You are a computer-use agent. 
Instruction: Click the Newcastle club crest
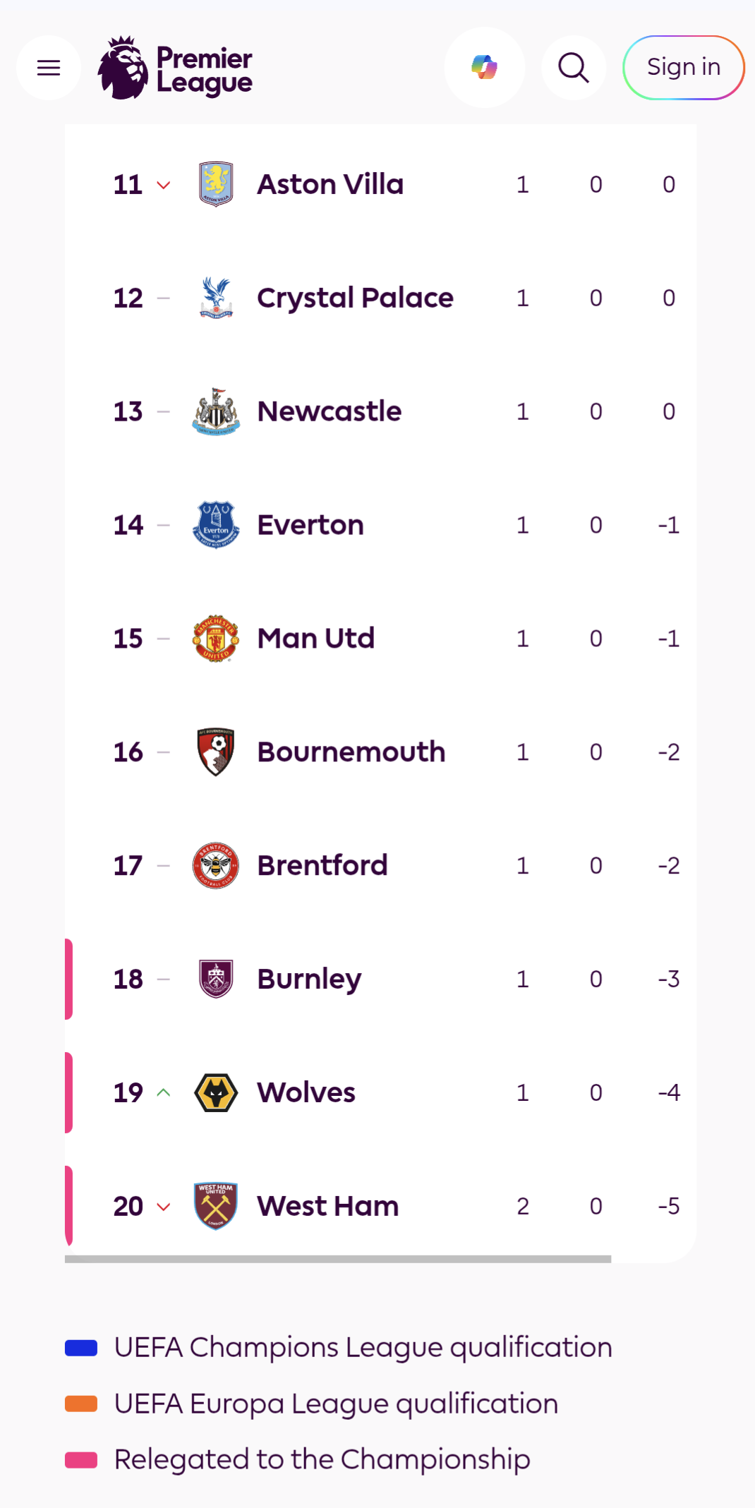[x=216, y=411]
